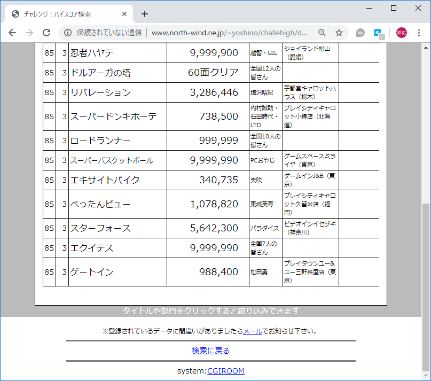Click the address bar URL field
Image resolution: width=431 pixels, height=381 pixels.
pos(229,33)
